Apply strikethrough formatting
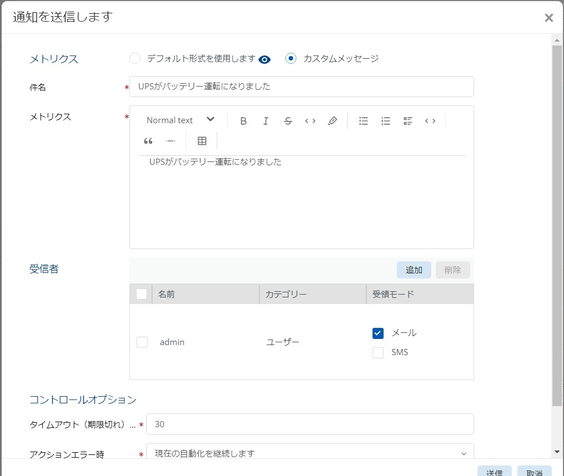Image resolution: width=564 pixels, height=476 pixels. tap(288, 120)
